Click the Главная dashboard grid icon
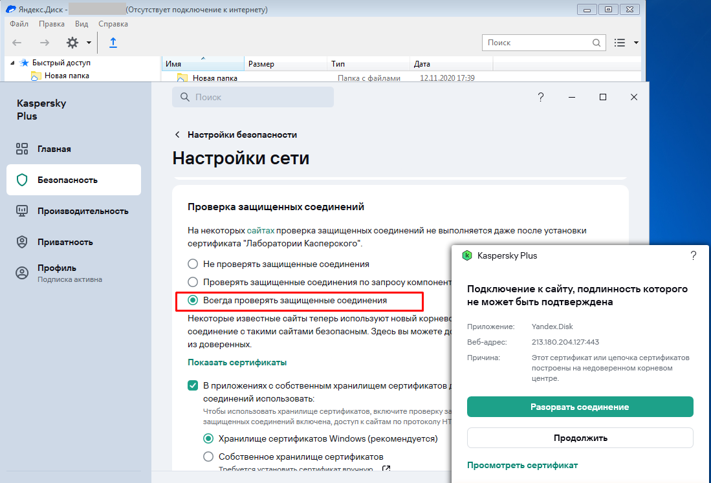This screenshot has height=483, width=711. [22, 149]
